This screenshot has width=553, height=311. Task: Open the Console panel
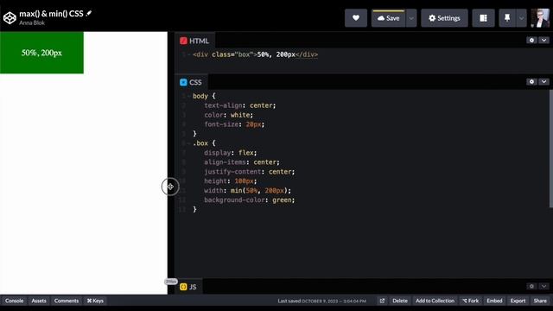[14, 301]
